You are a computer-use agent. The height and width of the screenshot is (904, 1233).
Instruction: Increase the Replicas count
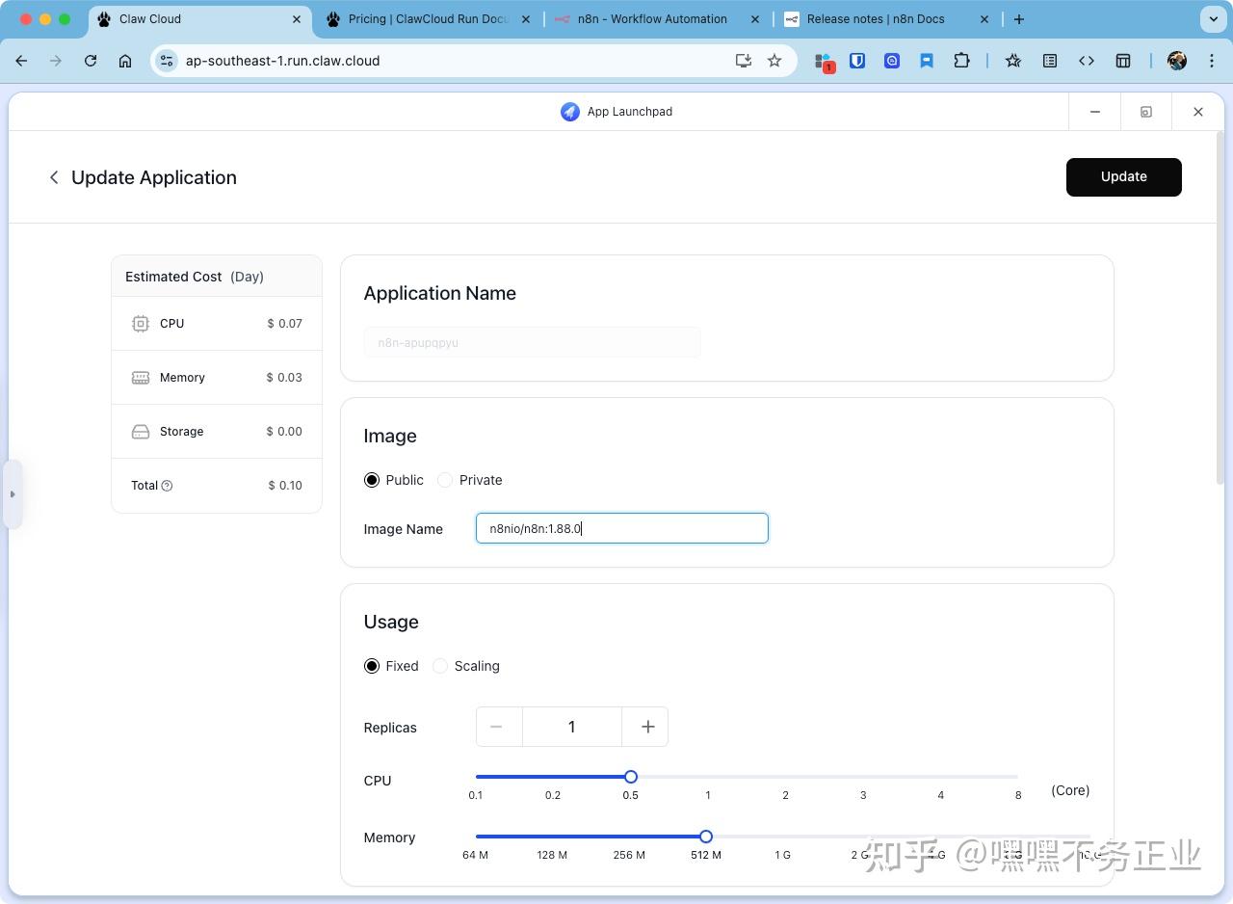tap(647, 727)
